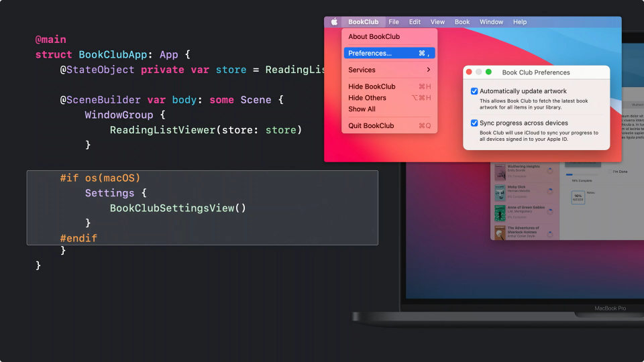Click the Anne of Green Gables cover thumbnail

[500, 213]
